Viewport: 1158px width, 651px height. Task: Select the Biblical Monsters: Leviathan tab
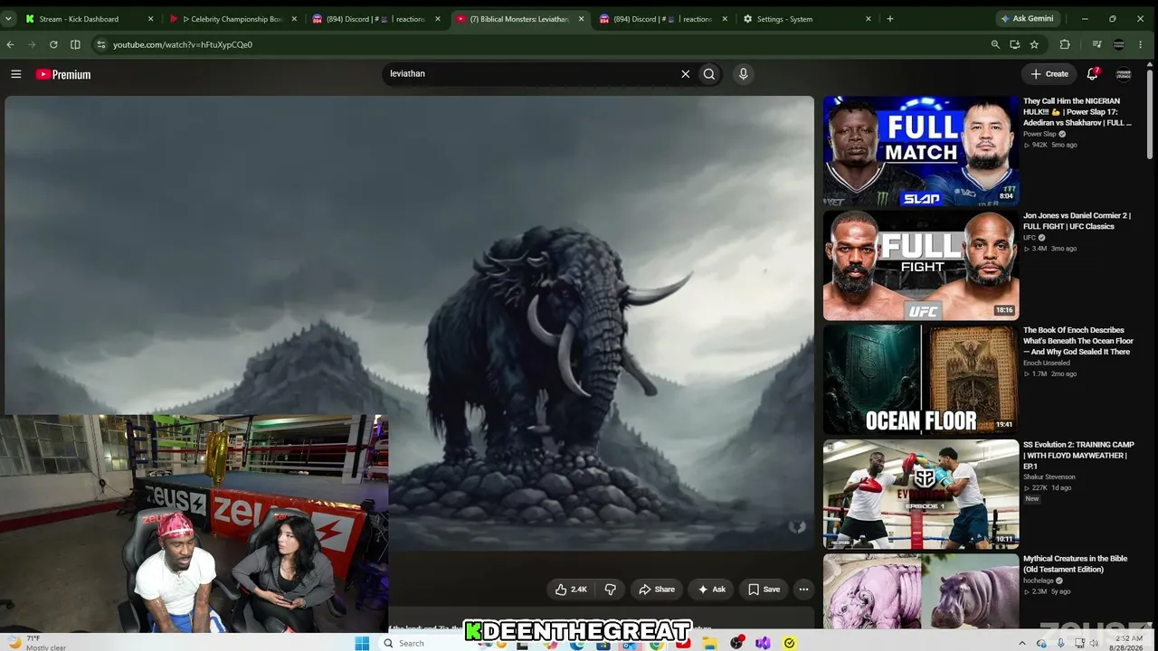(x=520, y=18)
